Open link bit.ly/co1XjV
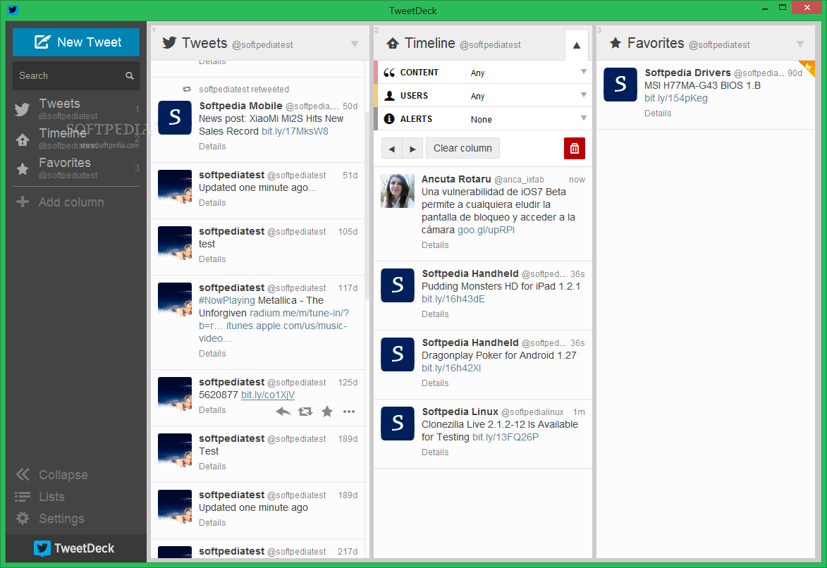 point(268,395)
